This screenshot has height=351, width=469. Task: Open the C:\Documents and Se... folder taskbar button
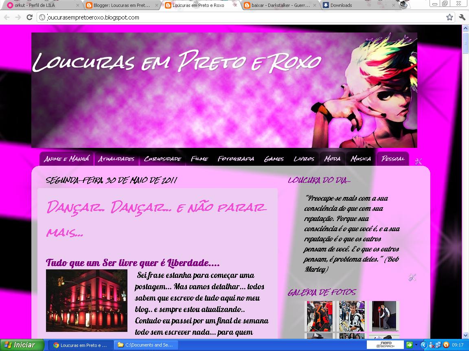pyautogui.click(x=146, y=345)
